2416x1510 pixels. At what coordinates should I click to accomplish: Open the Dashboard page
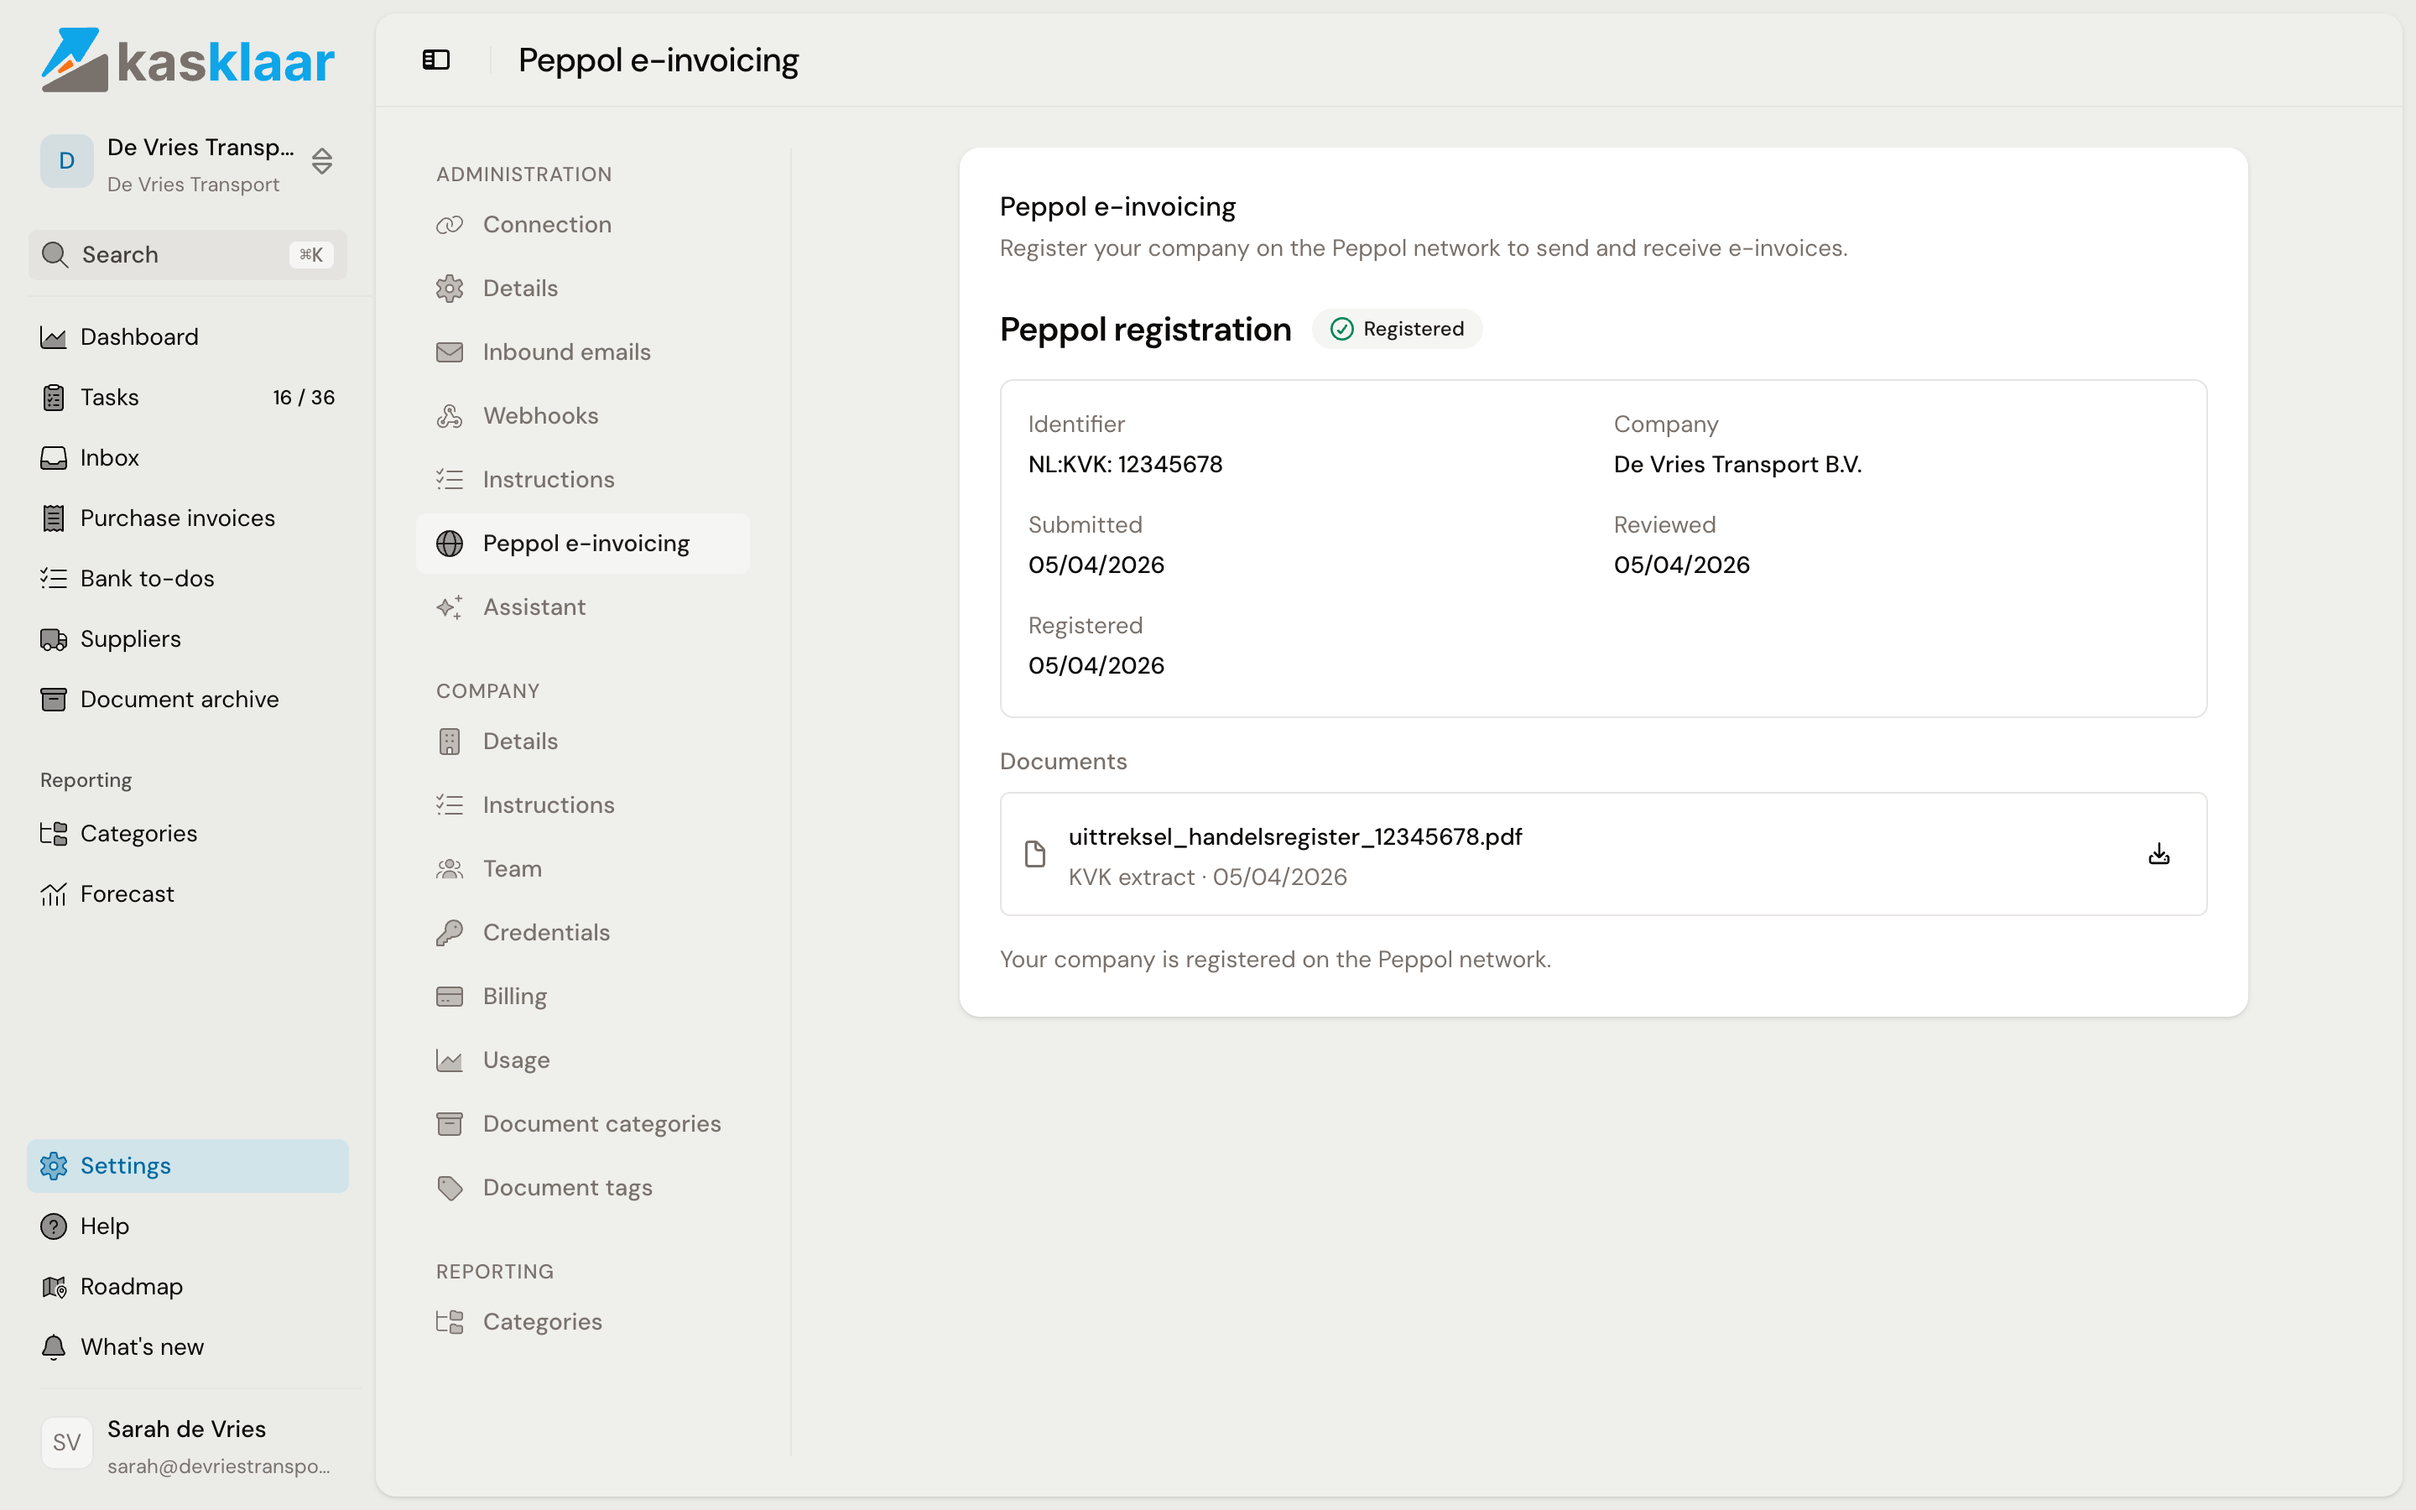tap(188, 336)
